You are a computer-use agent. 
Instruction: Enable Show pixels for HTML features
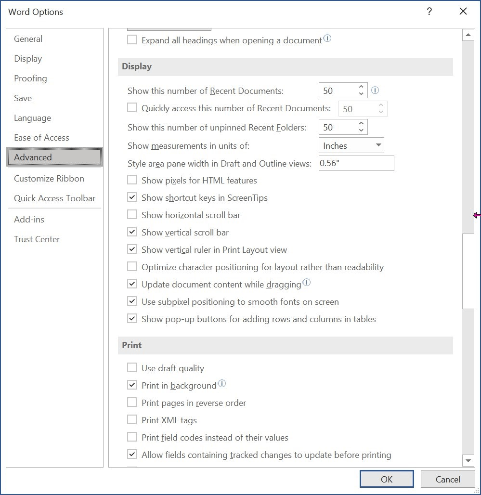132,180
